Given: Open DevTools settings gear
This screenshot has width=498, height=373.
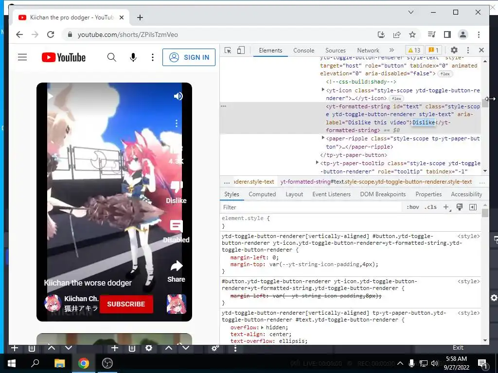Looking at the screenshot, I should click(454, 50).
